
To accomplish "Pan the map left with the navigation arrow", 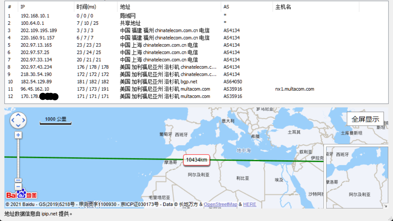I will click(x=13, y=121).
